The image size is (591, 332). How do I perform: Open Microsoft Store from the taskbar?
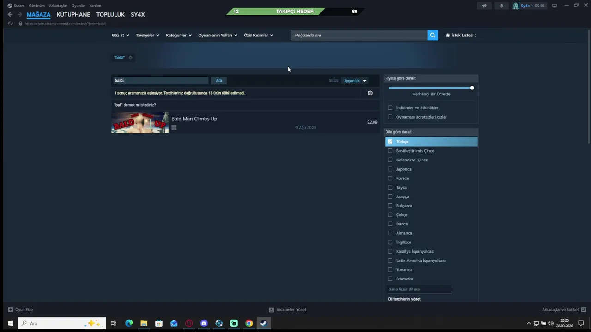159,323
